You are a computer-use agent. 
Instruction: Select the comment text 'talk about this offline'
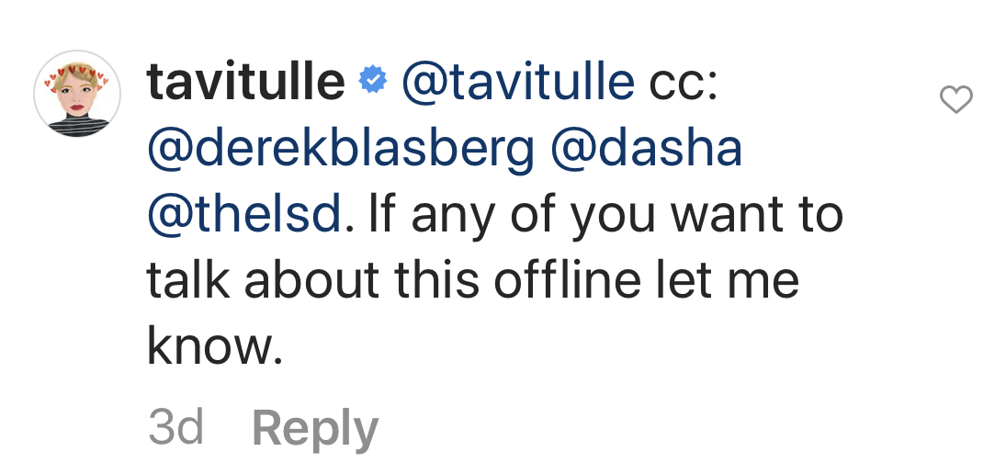393,279
